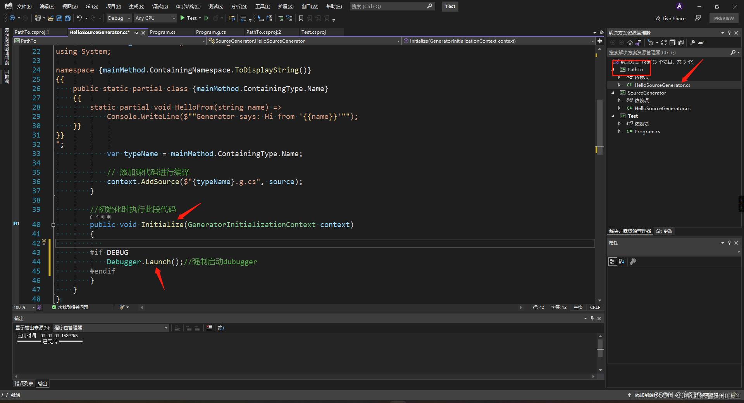This screenshot has width=744, height=403.
Task: Click the feedback icon near Live Share
Action: point(698,18)
